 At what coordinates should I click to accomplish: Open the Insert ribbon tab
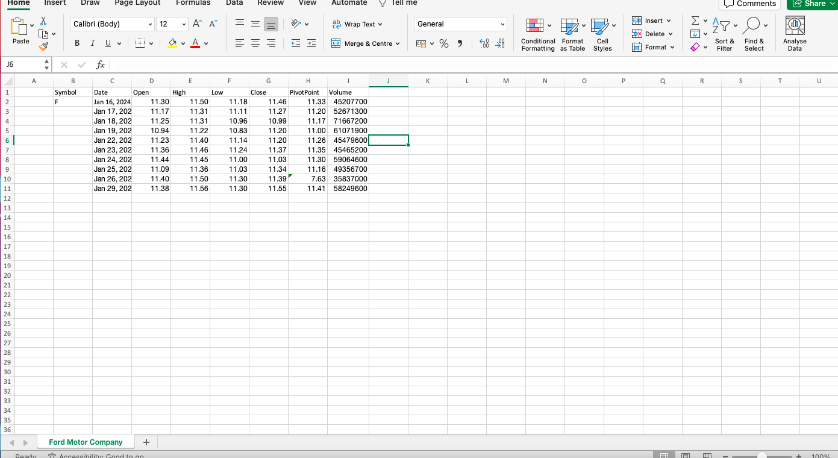pyautogui.click(x=55, y=3)
